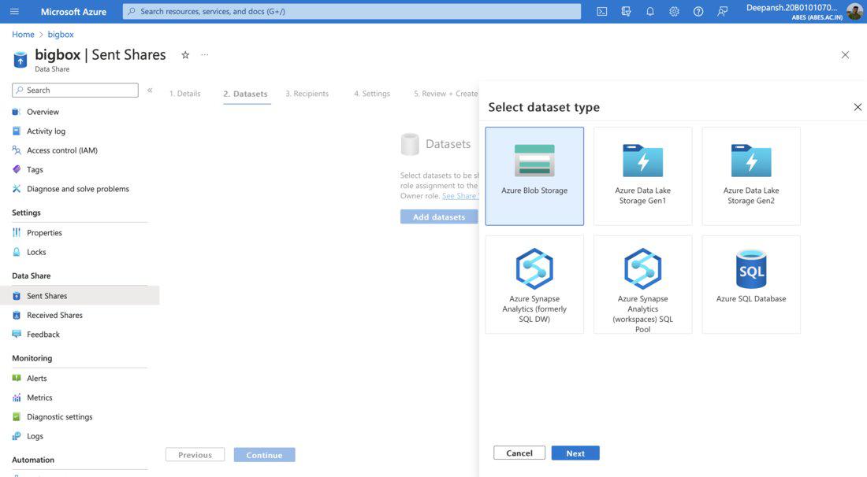Image resolution: width=867 pixels, height=477 pixels.
Task: Open Diagnose and solve problems
Action: pyautogui.click(x=80, y=189)
